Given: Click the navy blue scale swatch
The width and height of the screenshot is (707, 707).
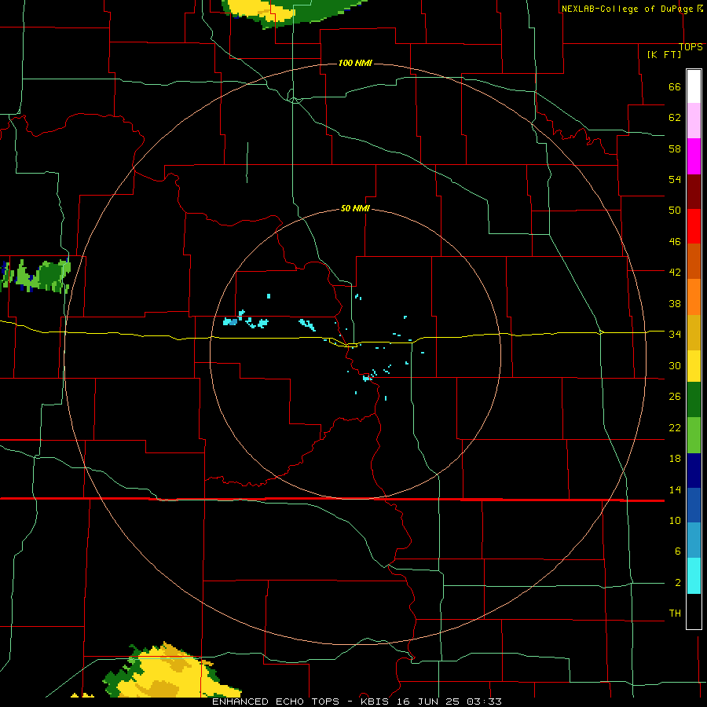Looking at the screenshot, I should tap(694, 471).
